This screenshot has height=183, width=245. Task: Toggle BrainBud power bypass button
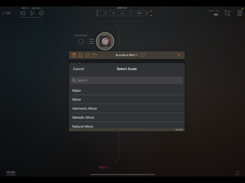click(143, 55)
